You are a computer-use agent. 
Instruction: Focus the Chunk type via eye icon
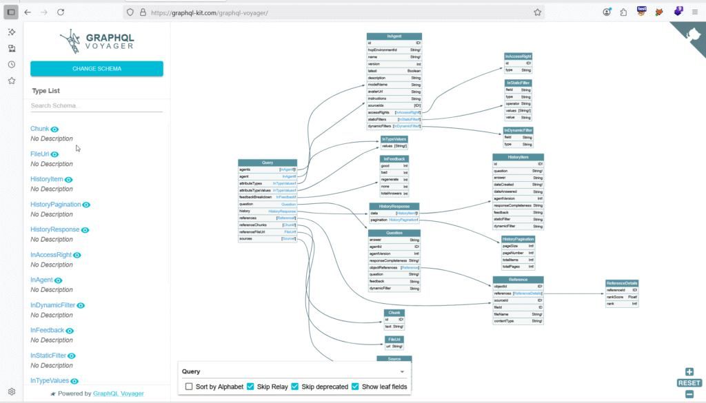55,130
